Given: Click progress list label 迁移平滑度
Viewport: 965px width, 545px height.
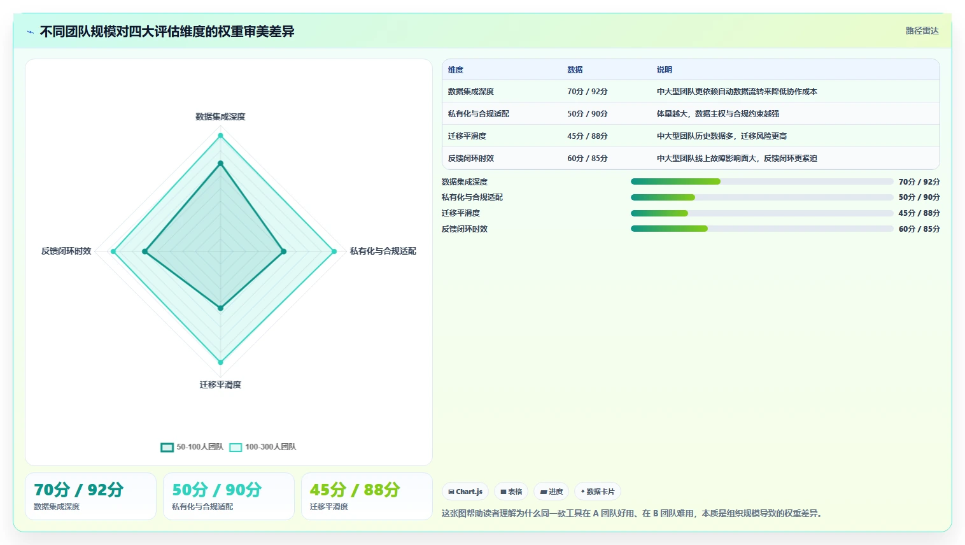Looking at the screenshot, I should [x=461, y=213].
